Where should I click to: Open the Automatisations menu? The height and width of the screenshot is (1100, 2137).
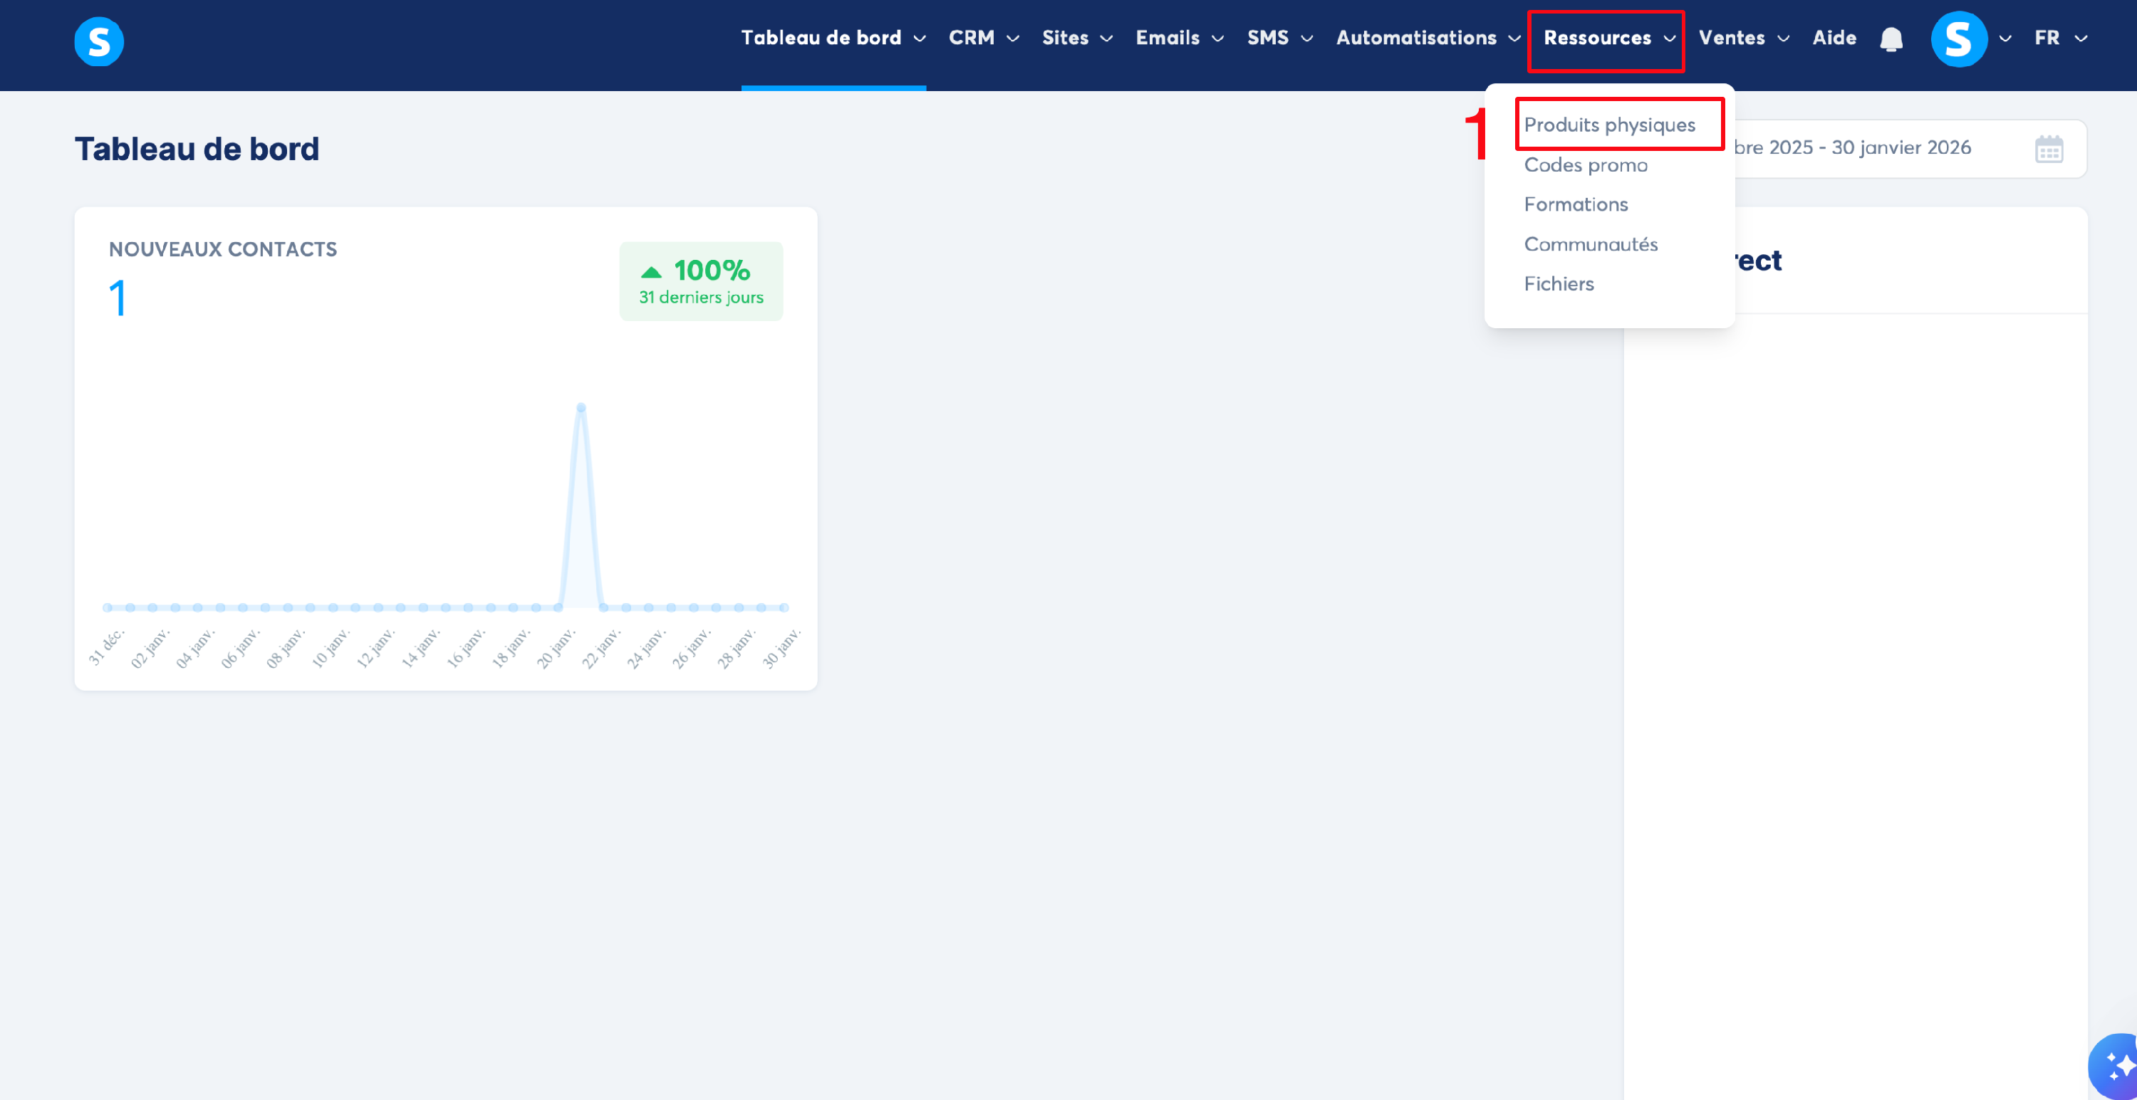point(1427,38)
